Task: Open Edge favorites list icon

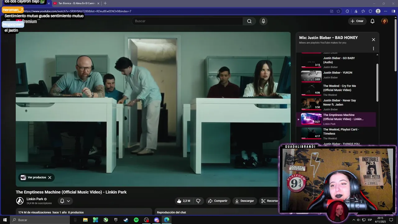Action: point(363,11)
